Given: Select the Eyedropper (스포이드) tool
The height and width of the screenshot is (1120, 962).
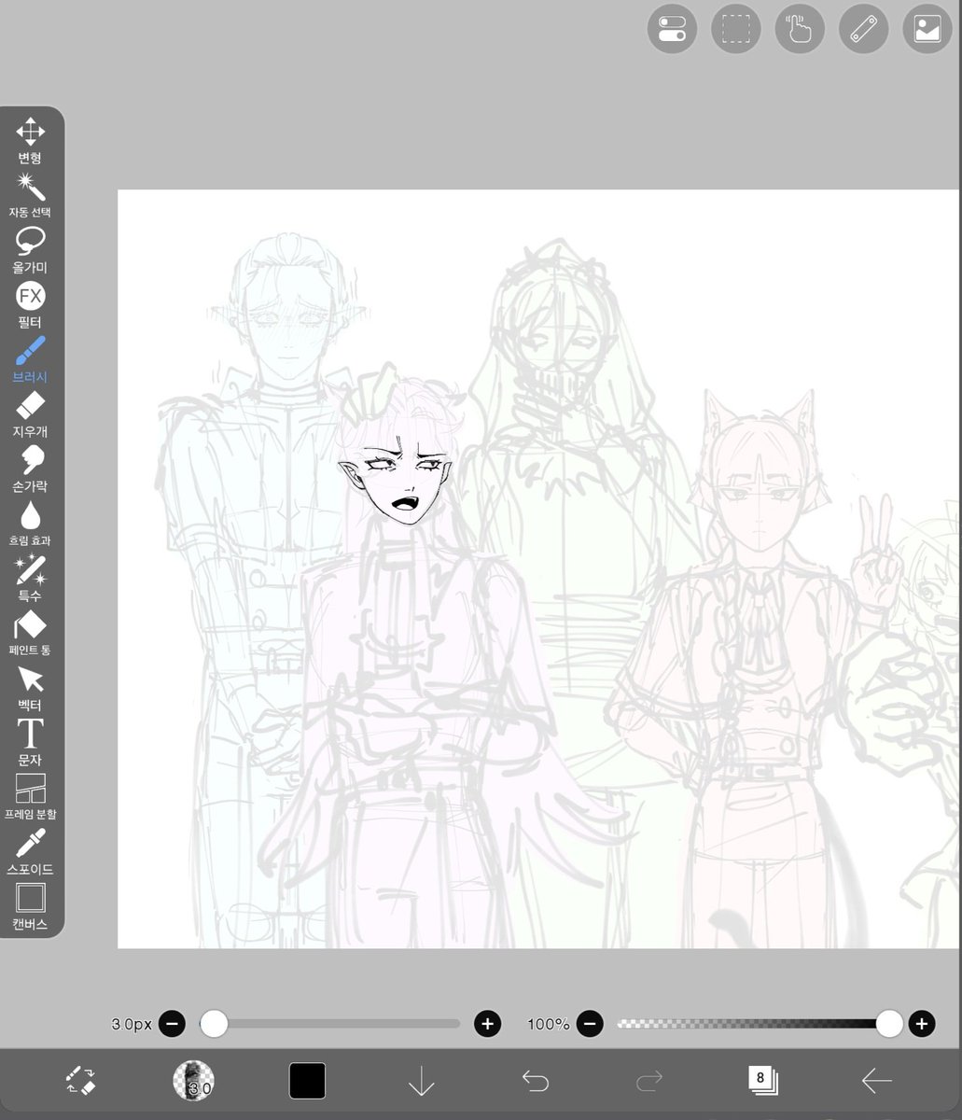Looking at the screenshot, I should pos(30,852).
